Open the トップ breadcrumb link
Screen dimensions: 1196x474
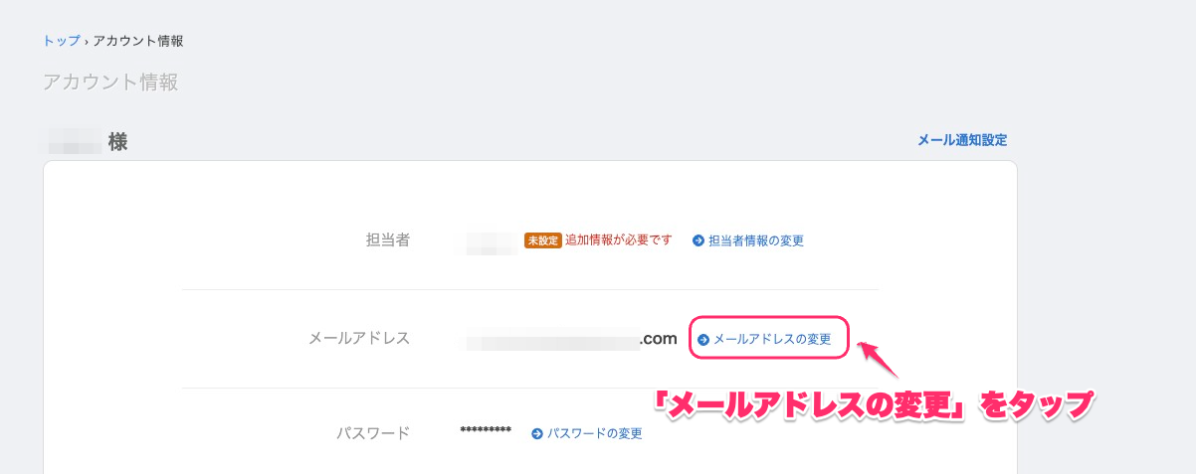coord(62,41)
